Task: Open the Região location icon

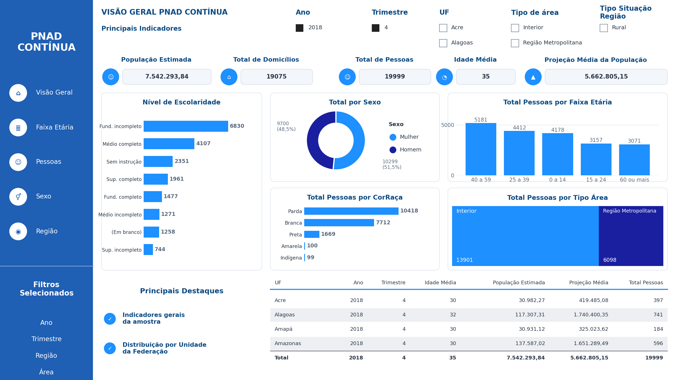Action: 18,231
